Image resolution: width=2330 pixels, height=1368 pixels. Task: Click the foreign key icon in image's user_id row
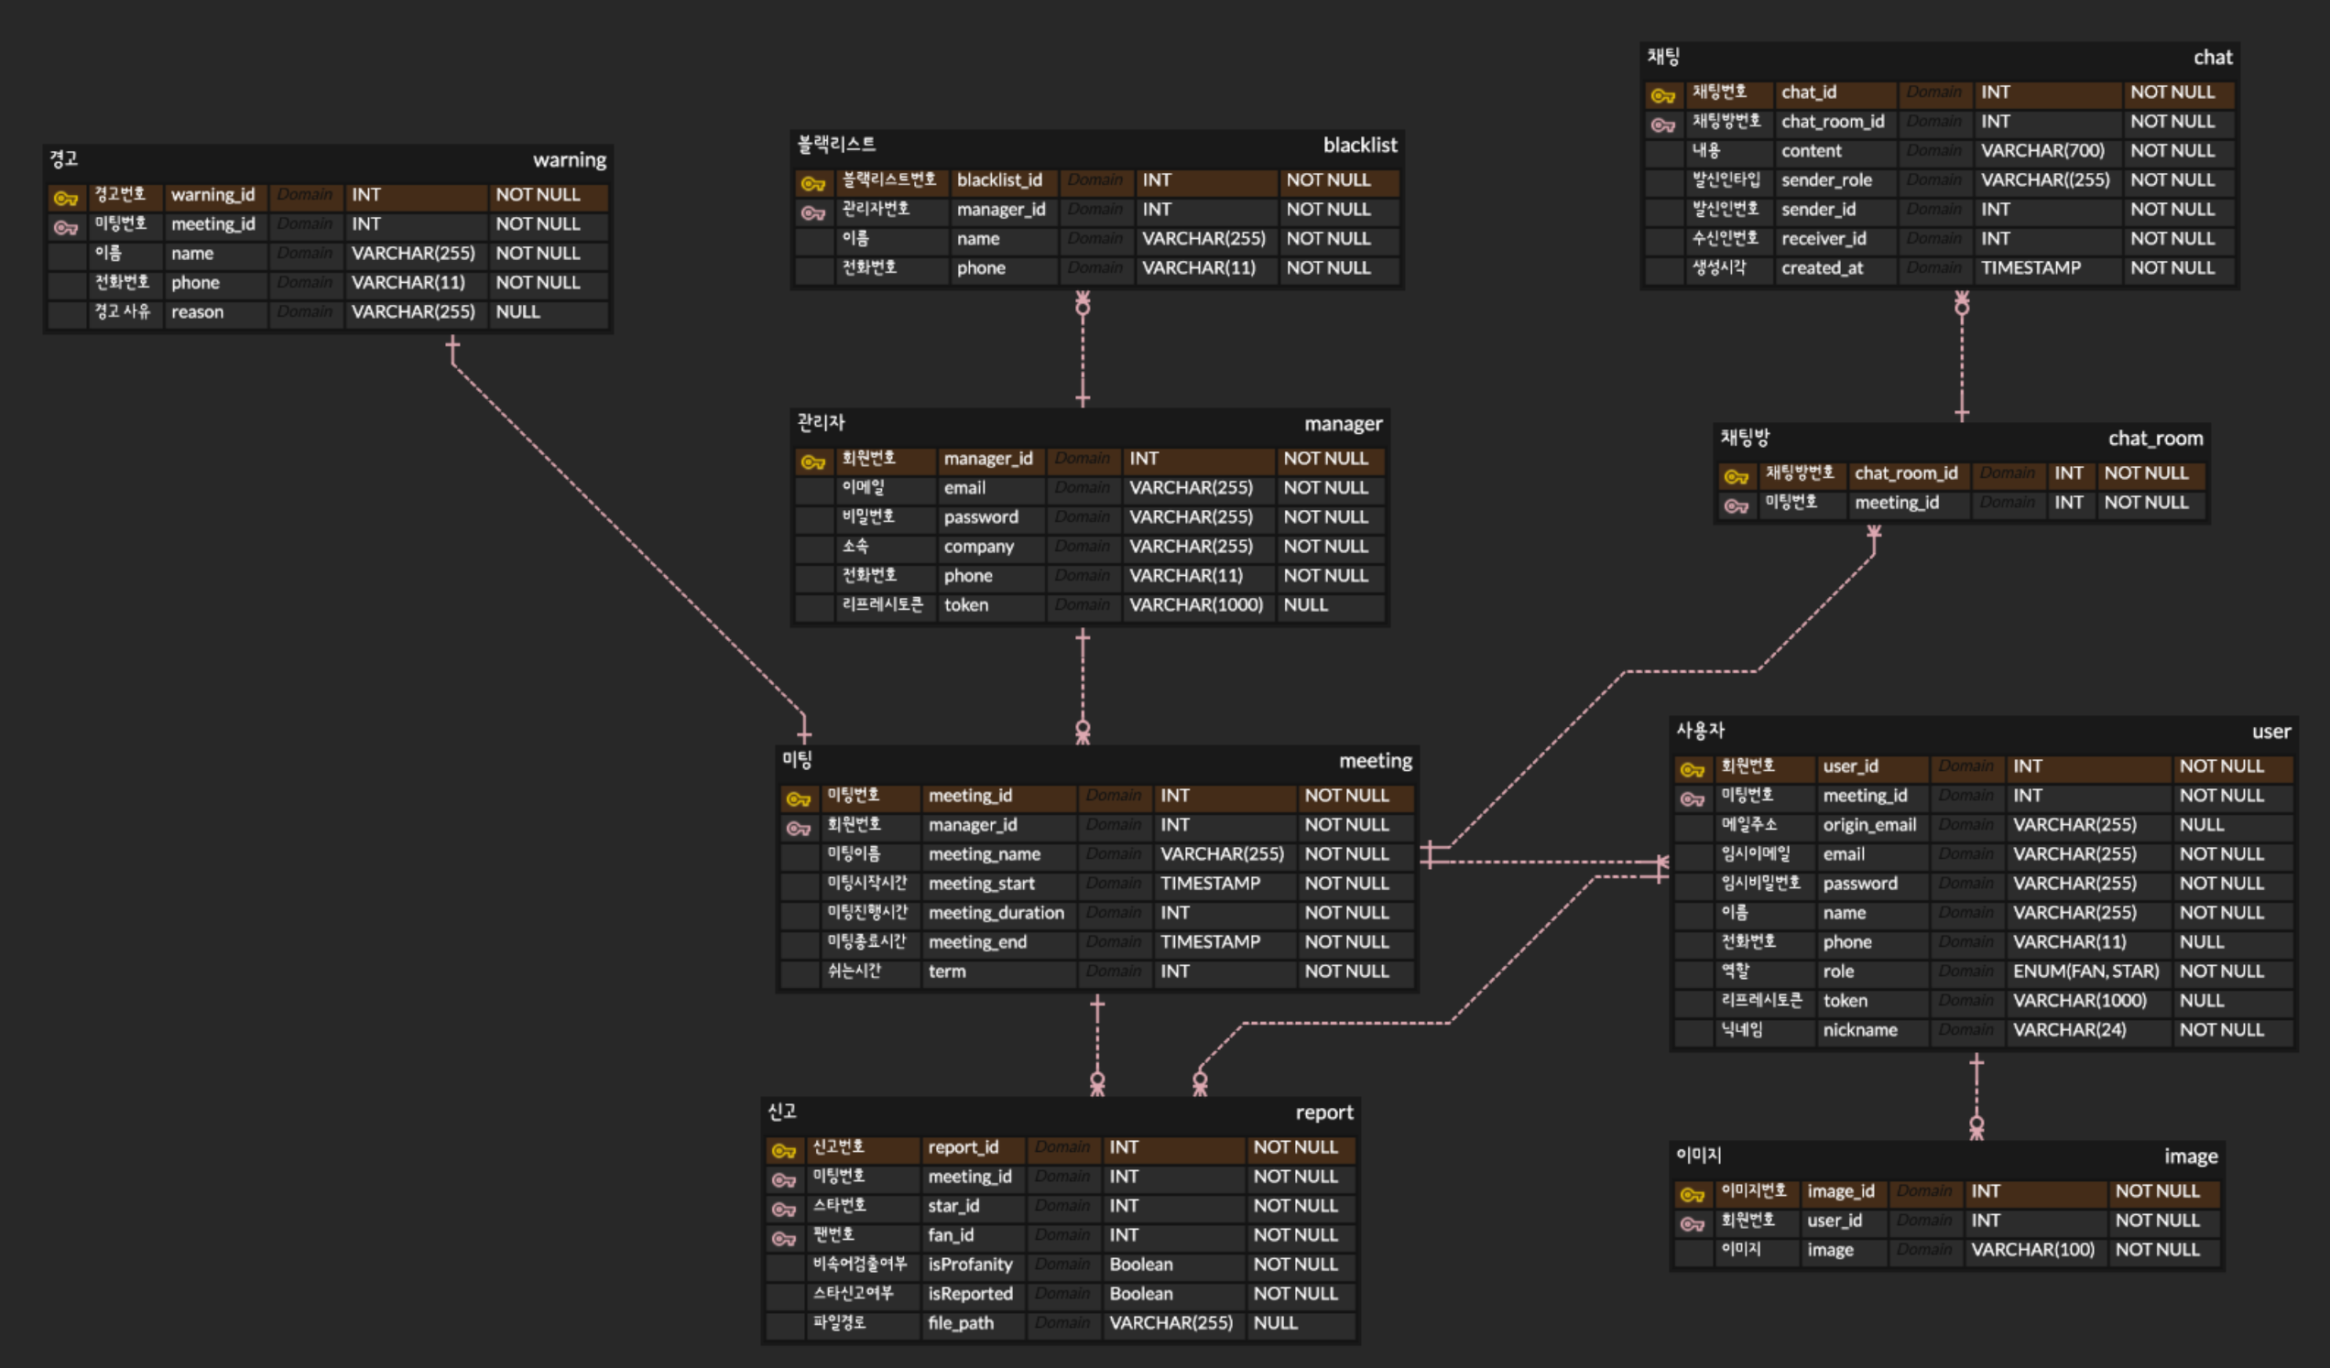pyautogui.click(x=1692, y=1224)
